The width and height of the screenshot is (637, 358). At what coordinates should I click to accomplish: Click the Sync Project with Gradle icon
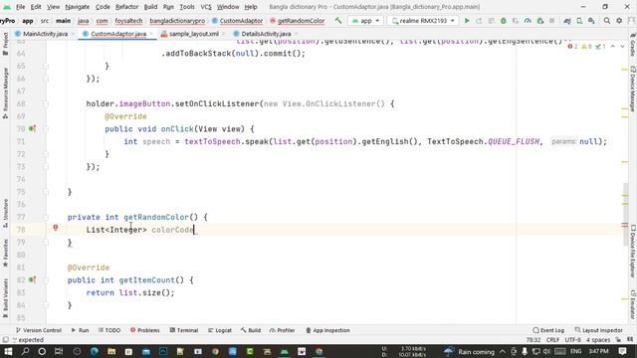567,20
